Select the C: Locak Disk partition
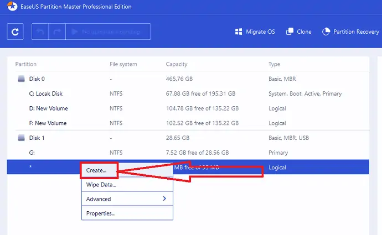382x235 pixels. pos(46,93)
